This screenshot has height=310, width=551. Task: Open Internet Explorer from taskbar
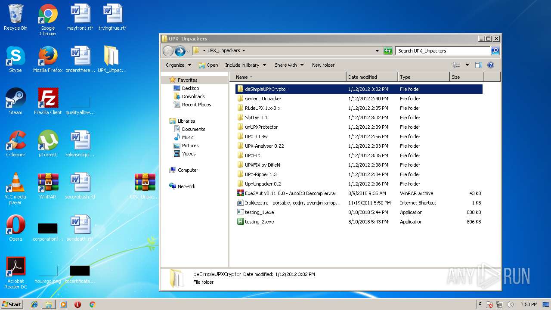click(x=34, y=304)
